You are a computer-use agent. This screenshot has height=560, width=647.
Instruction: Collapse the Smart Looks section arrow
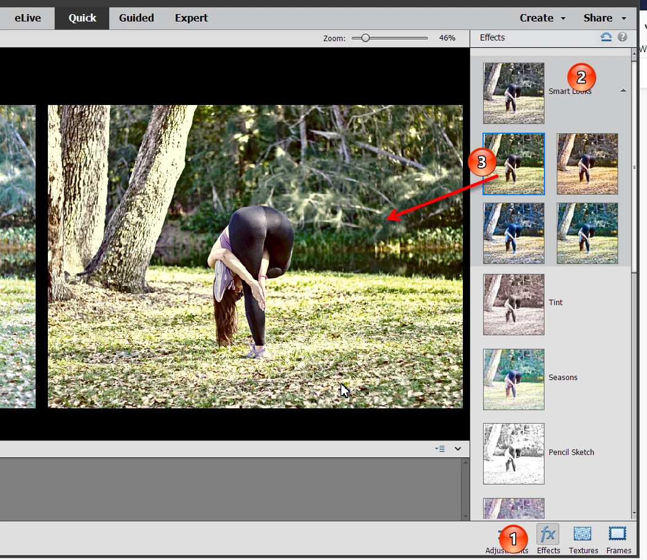pos(623,90)
